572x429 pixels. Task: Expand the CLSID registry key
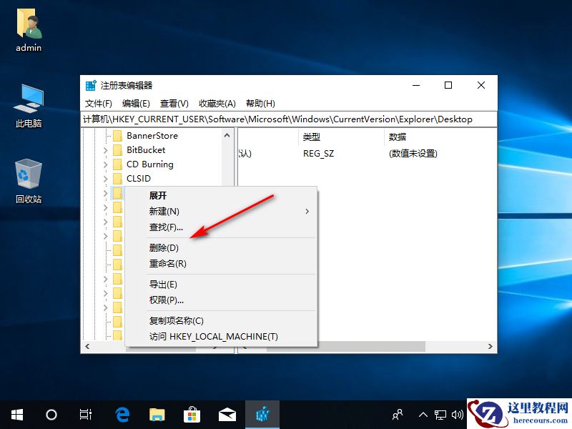coord(107,179)
